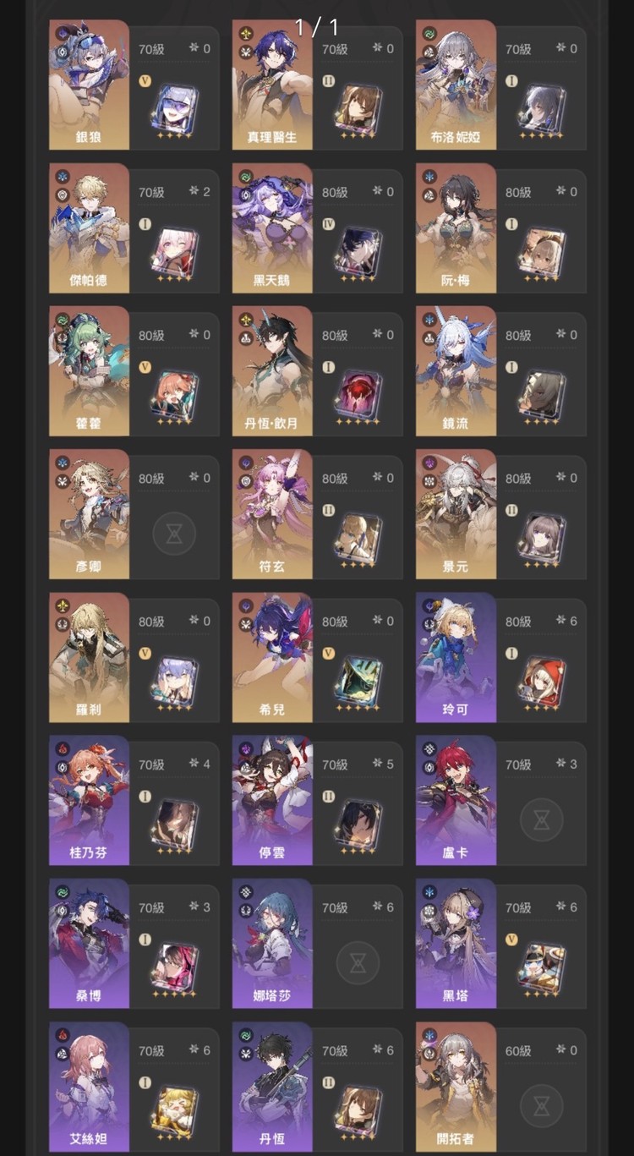
Task: Select 鏡流 character portrait
Action: (x=456, y=371)
